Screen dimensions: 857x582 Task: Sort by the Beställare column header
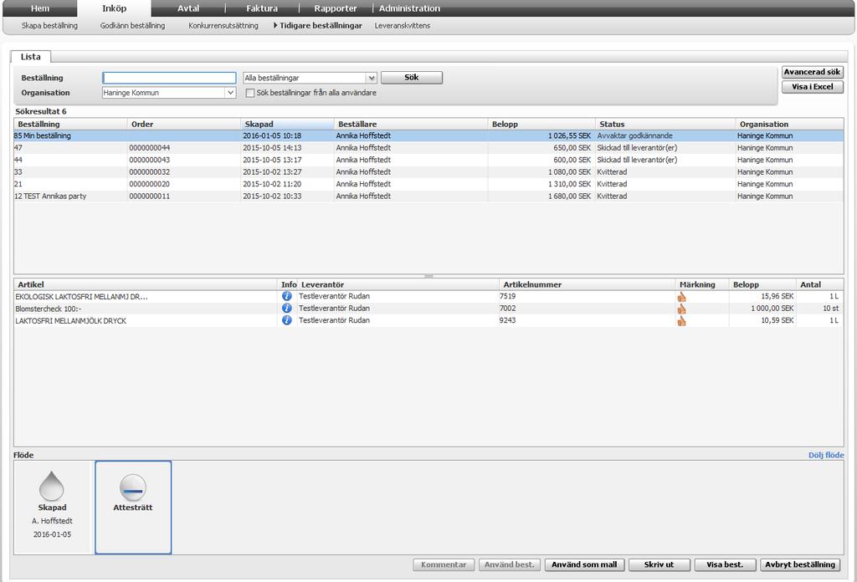411,125
